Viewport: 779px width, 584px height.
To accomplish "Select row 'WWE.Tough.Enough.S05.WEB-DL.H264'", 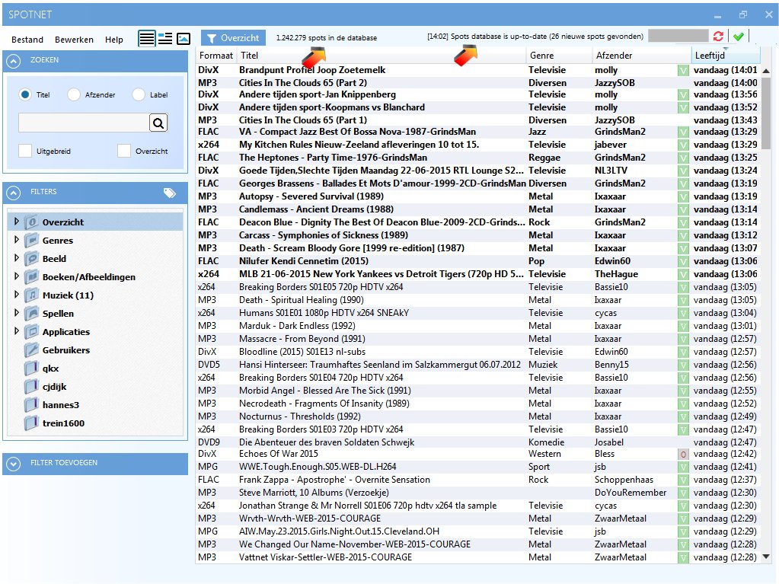I will tap(477, 467).
